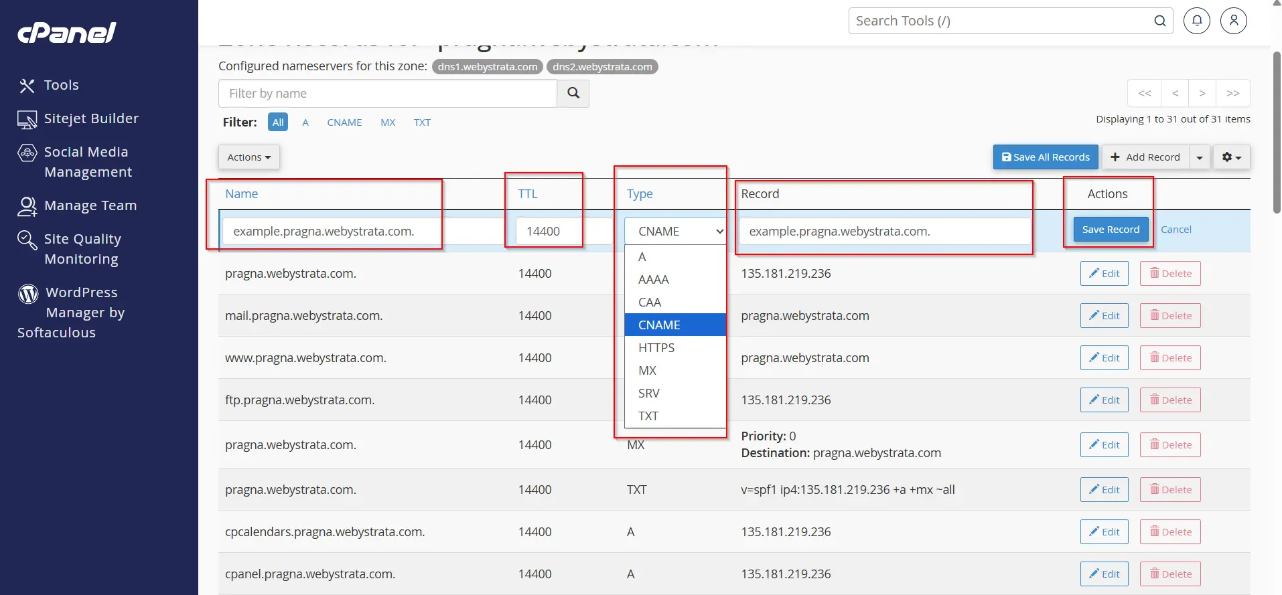
Task: Edit the cpanel.pragna.webystrata.com record
Action: click(x=1104, y=574)
